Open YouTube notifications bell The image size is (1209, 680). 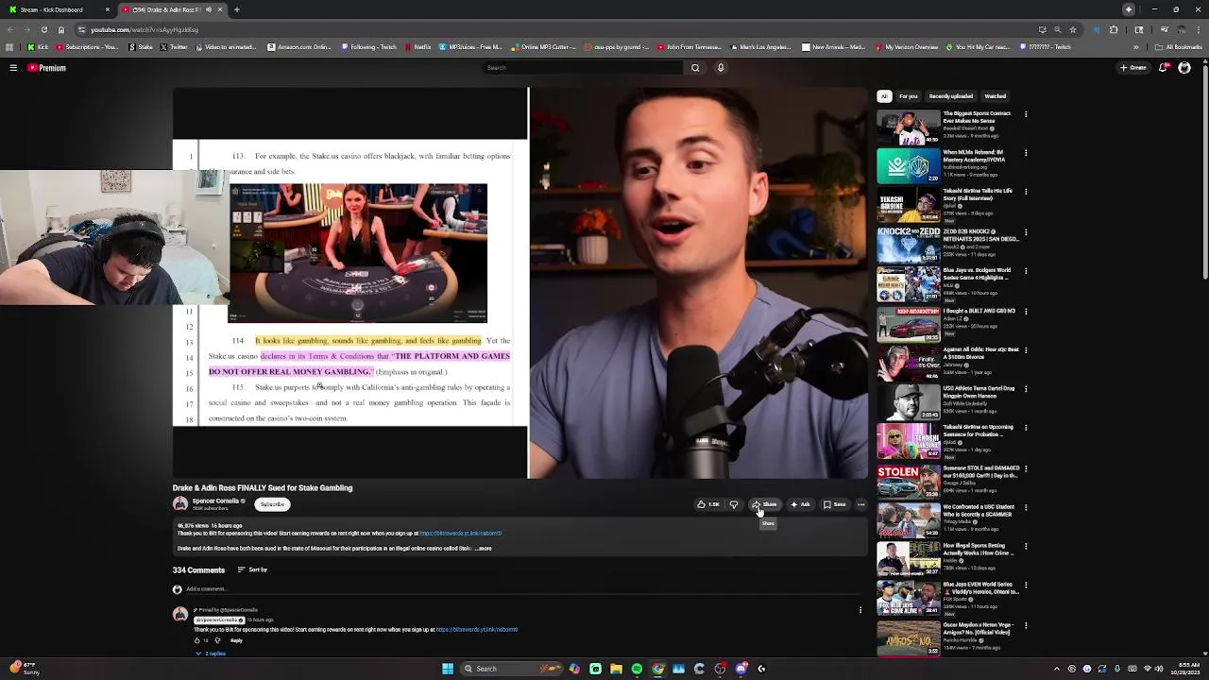1164,68
